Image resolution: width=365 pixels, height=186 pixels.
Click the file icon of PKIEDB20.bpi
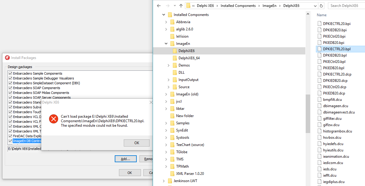[x=320, y=42]
